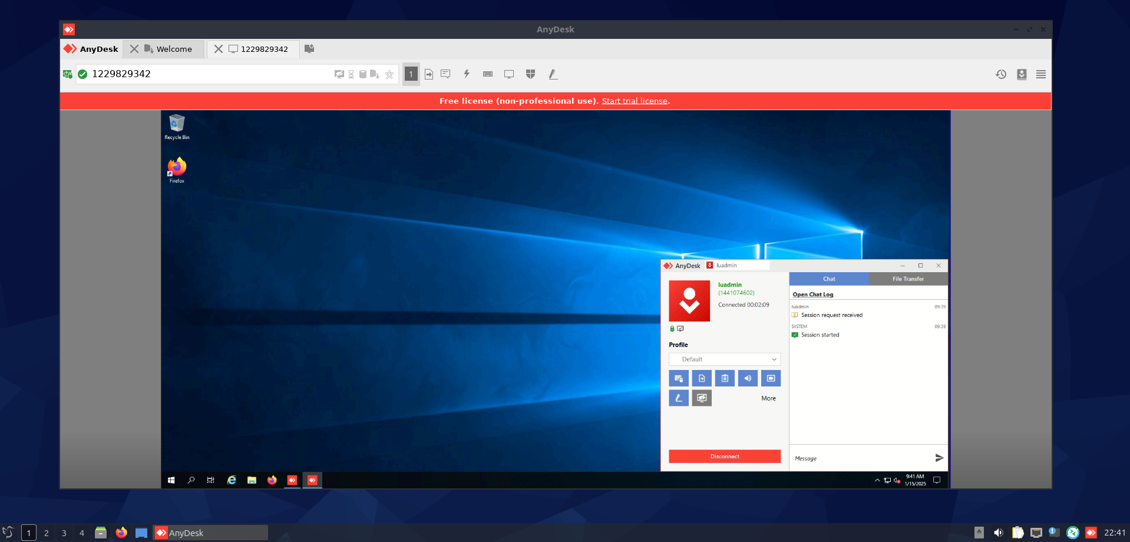Click the chat Message input field
The width and height of the screenshot is (1130, 542).
coord(860,458)
